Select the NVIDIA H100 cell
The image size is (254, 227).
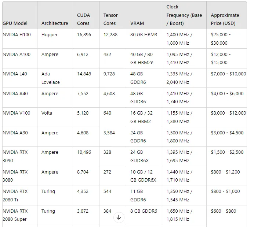[x=17, y=35]
